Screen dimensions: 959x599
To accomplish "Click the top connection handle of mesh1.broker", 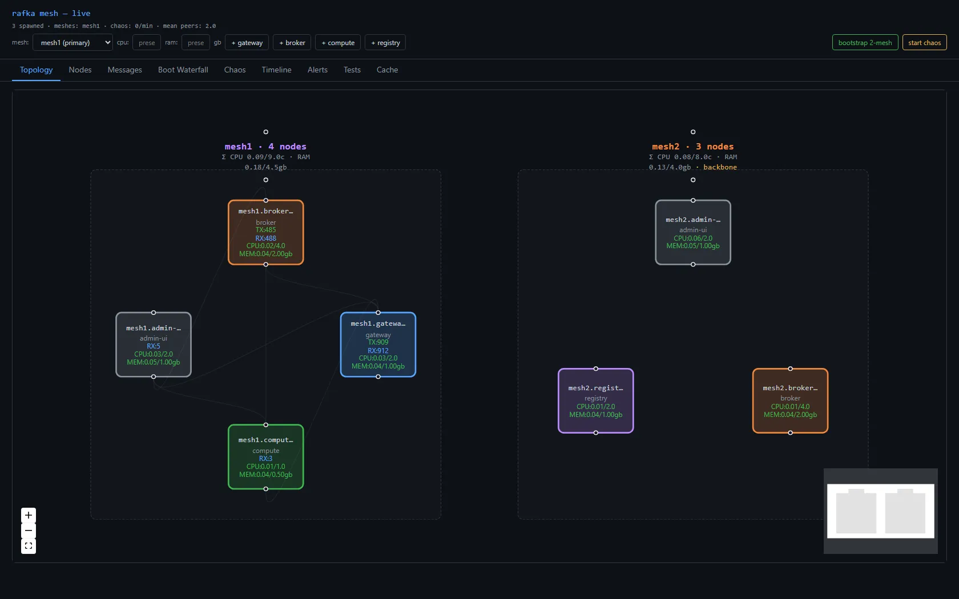I will pos(265,200).
